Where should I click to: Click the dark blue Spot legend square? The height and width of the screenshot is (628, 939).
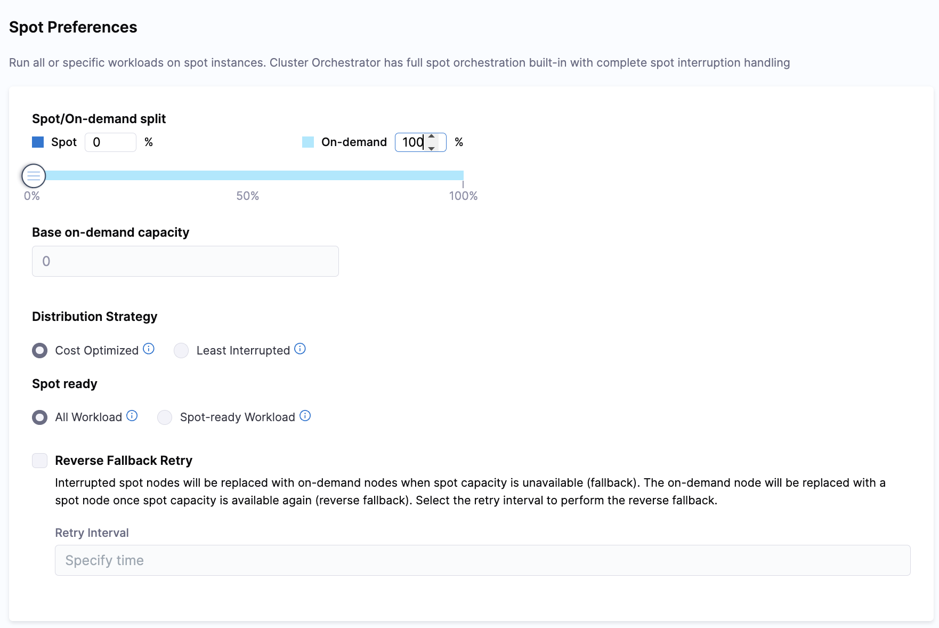(38, 142)
